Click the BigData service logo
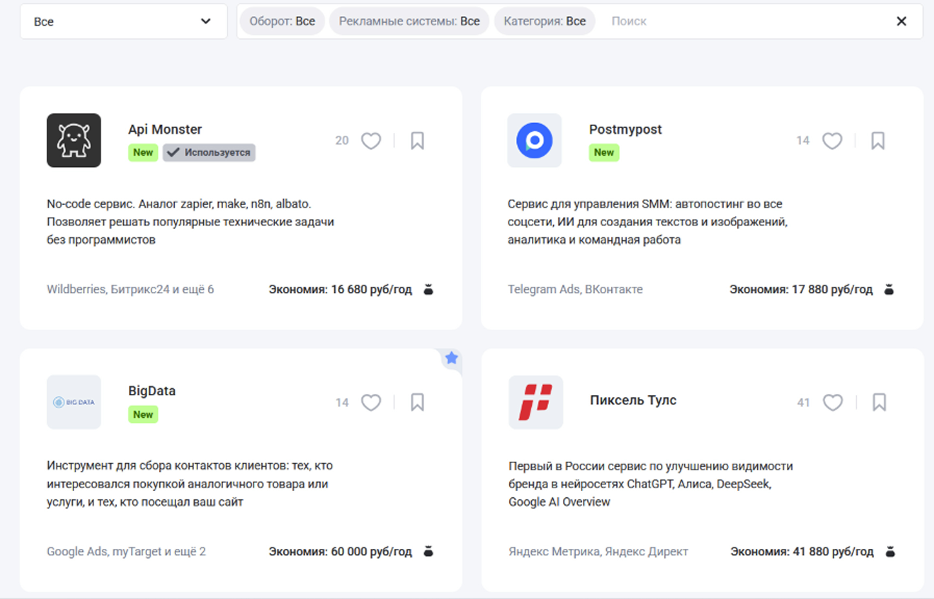The image size is (934, 599). pos(73,402)
